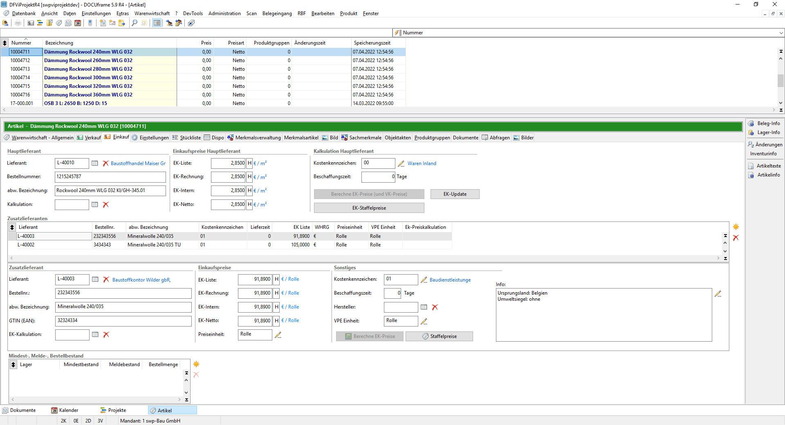Click the article list vertical scrollbar thumb
The image size is (785, 425).
coord(781,81)
